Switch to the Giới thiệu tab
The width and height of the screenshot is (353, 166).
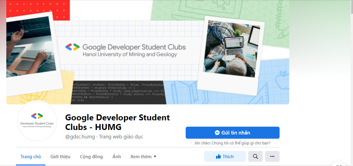[x=60, y=157]
